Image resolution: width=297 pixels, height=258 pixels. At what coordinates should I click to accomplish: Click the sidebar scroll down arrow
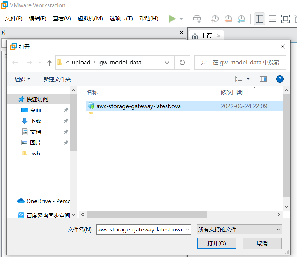pyautogui.click(x=73, y=215)
